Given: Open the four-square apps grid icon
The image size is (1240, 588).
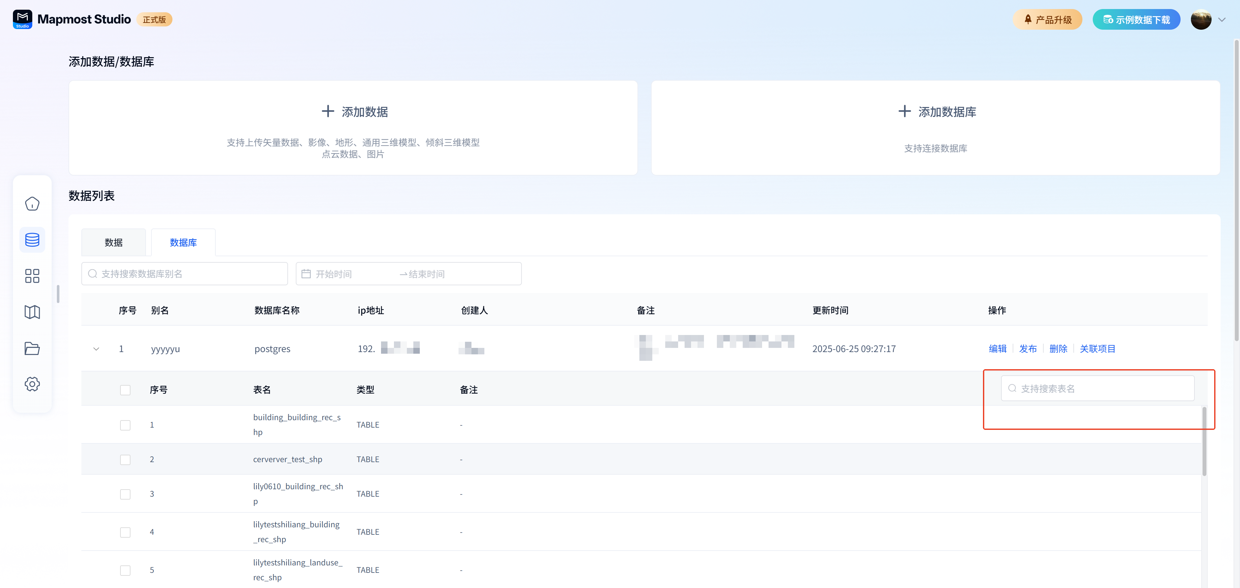Looking at the screenshot, I should tap(32, 276).
